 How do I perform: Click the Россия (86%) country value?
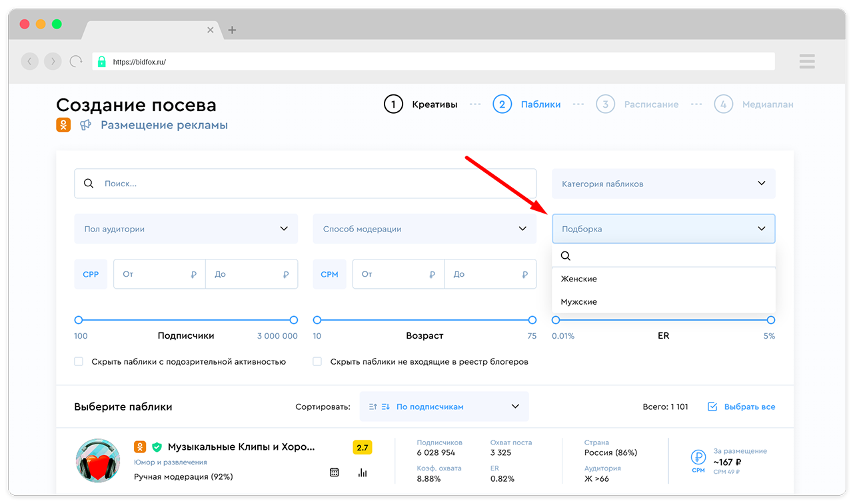pyautogui.click(x=610, y=452)
